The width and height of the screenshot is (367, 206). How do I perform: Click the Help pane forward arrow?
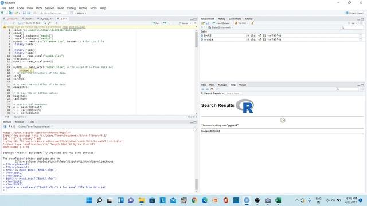(x=207, y=89)
